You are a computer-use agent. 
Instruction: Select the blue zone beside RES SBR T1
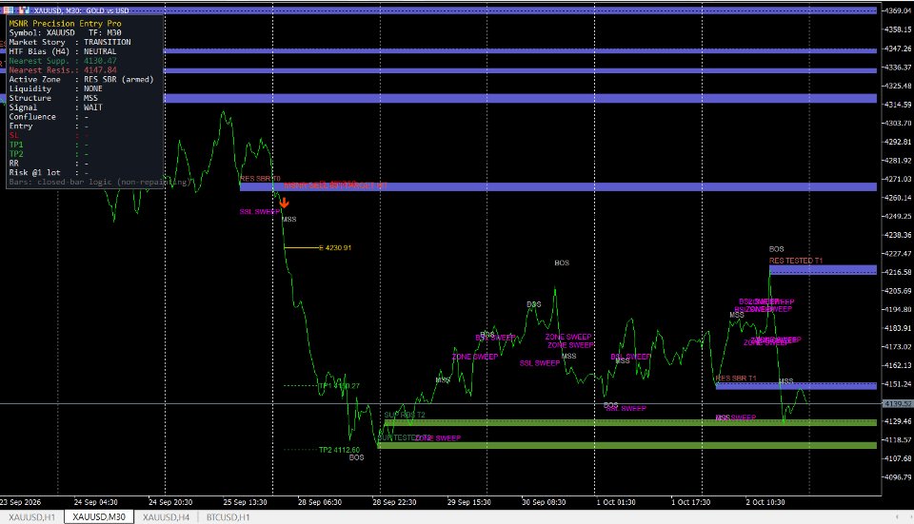pyautogui.click(x=796, y=385)
